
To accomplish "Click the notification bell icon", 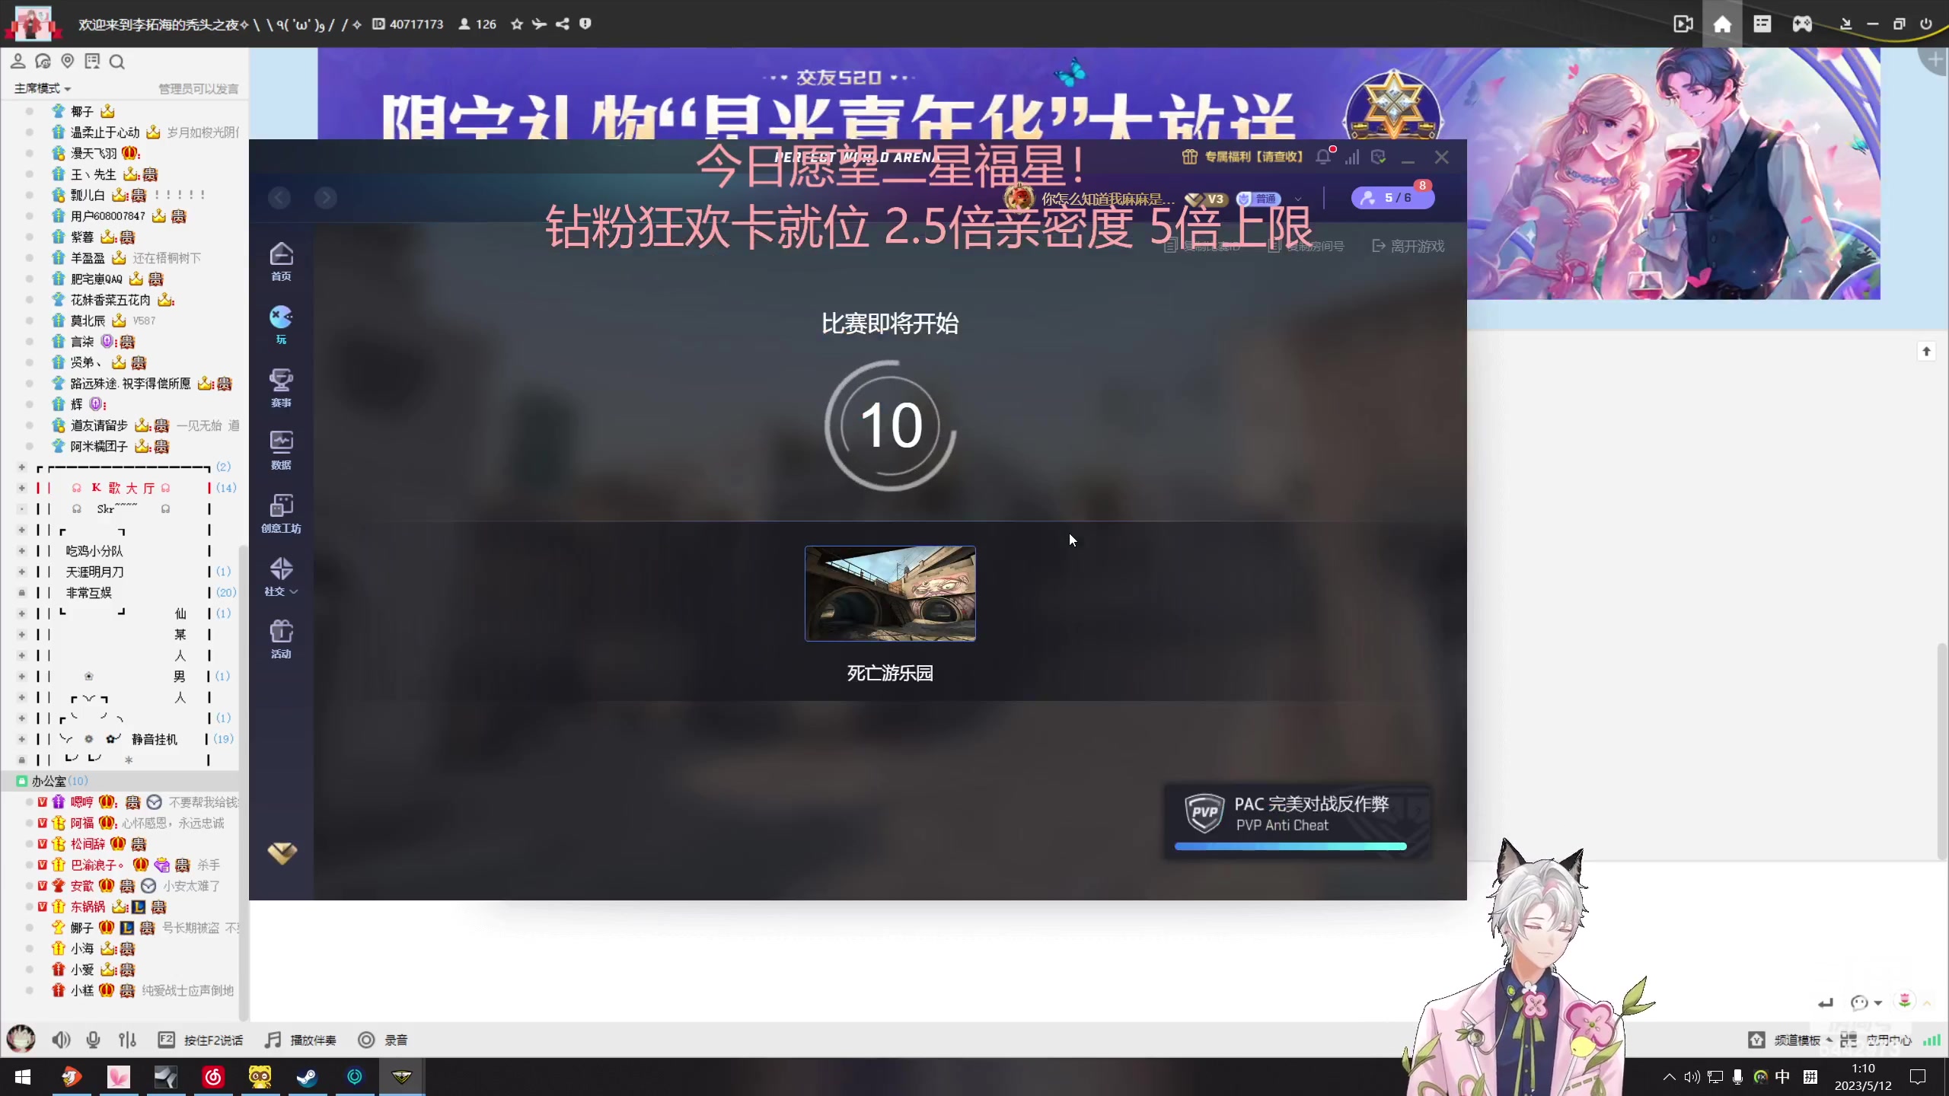I will point(1323,158).
